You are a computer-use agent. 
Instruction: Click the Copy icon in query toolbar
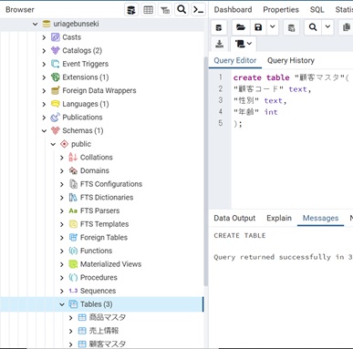coord(346,27)
